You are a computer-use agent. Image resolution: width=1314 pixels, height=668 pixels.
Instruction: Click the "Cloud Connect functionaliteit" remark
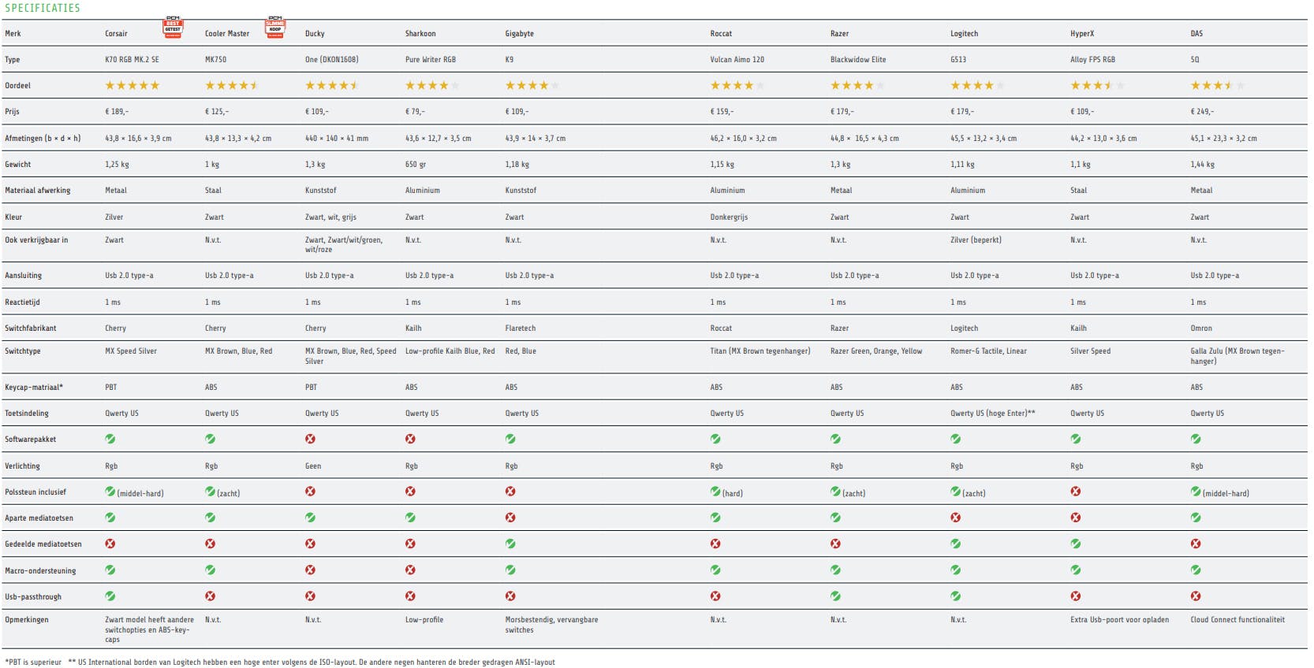(x=1237, y=620)
